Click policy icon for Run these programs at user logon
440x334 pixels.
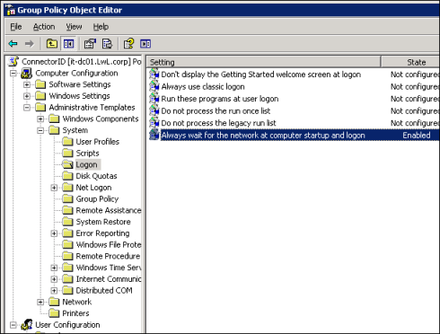coord(154,99)
